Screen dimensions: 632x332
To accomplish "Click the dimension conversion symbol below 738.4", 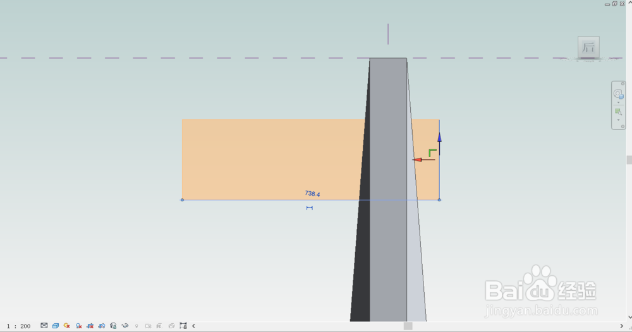I will click(310, 208).
